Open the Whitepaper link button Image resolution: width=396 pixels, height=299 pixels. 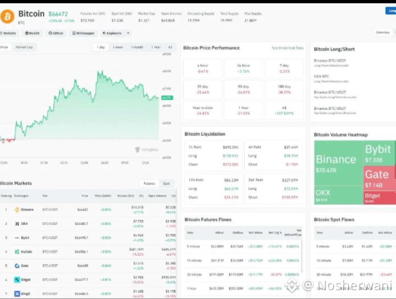84,33
